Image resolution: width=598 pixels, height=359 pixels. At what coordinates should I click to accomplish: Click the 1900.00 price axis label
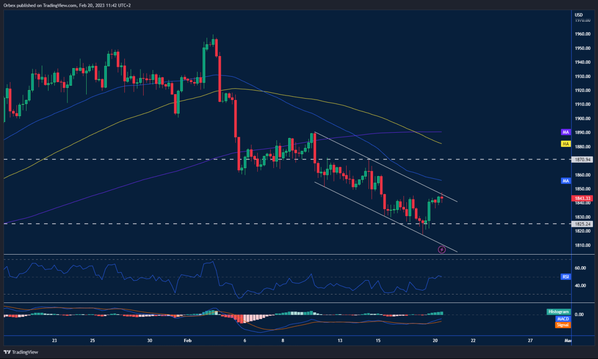(x=582, y=119)
